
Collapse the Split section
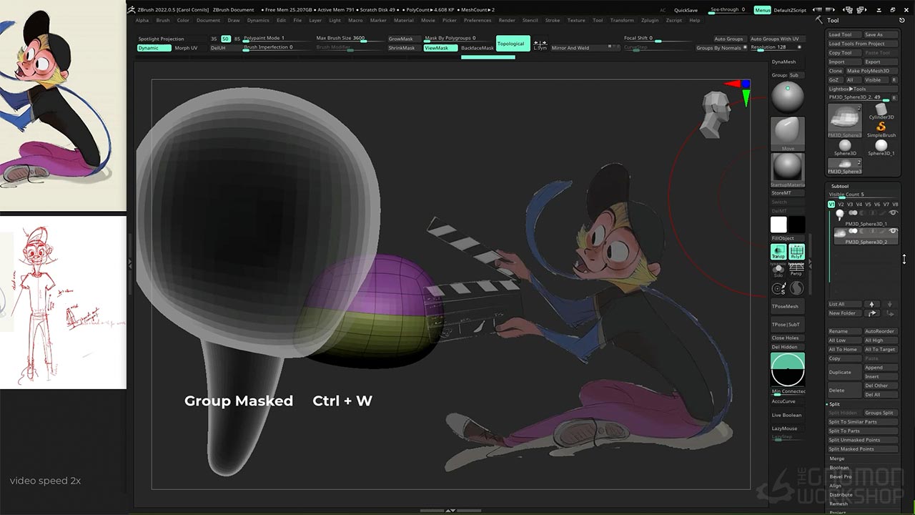tap(835, 404)
